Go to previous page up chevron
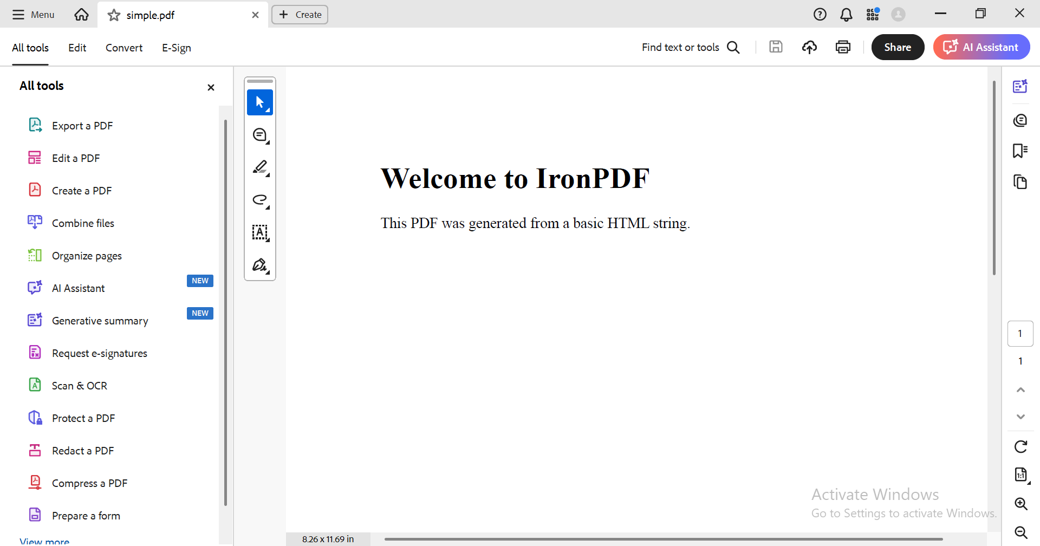This screenshot has width=1040, height=546. (1020, 390)
